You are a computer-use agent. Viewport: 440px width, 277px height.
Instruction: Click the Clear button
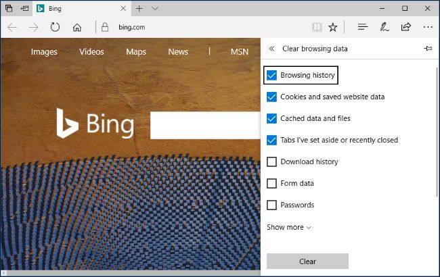click(x=307, y=261)
